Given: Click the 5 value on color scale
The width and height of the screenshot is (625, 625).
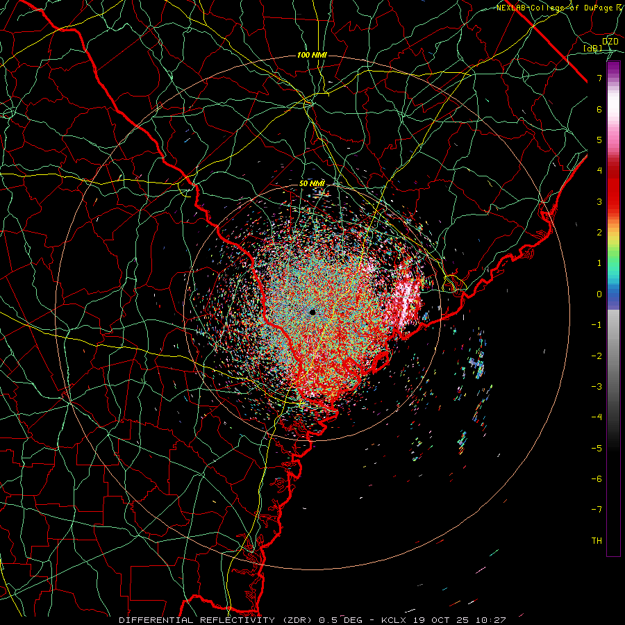Looking at the screenshot, I should point(599,140).
